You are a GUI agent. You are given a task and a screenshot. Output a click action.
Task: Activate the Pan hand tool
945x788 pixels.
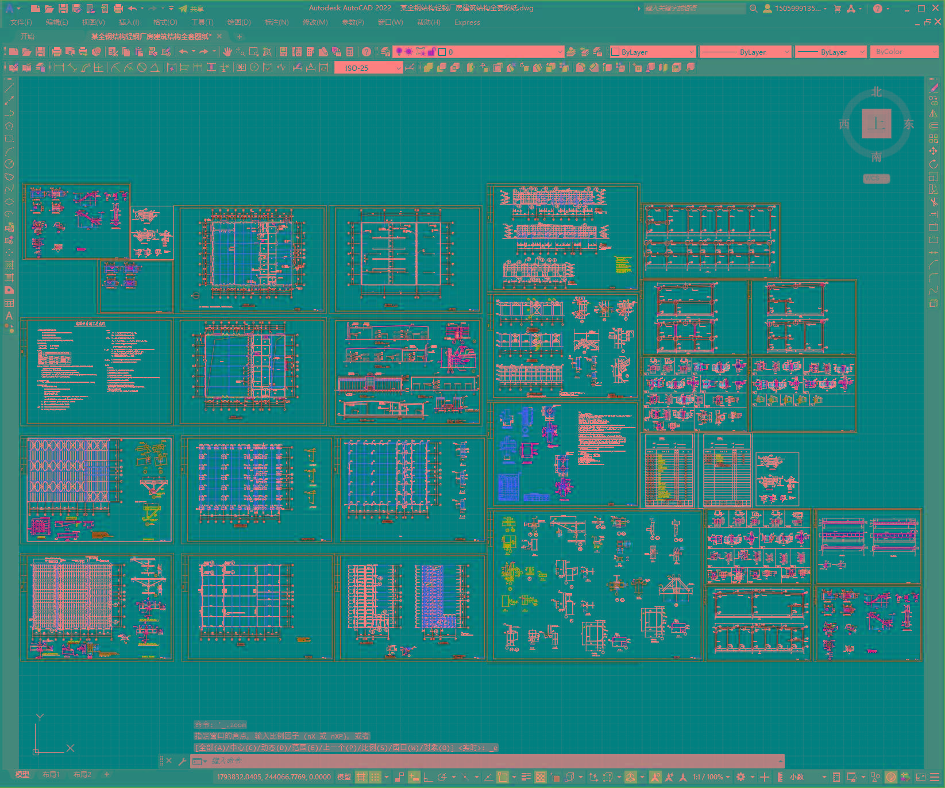(227, 52)
